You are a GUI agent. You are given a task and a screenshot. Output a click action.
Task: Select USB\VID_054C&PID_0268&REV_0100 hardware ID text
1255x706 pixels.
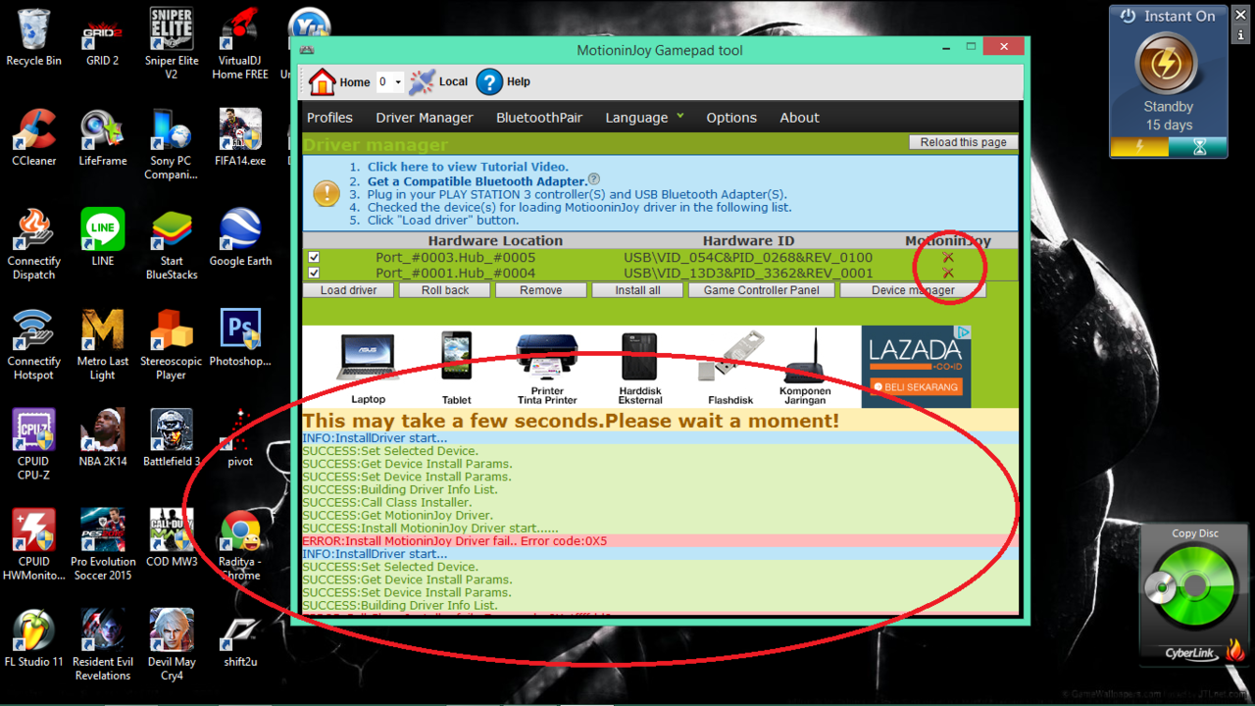(x=748, y=258)
